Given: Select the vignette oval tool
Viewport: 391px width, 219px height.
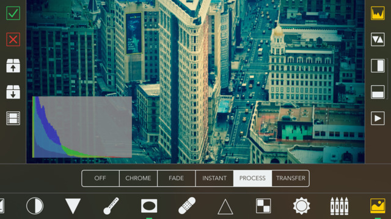Looking at the screenshot, I should coord(149,206).
